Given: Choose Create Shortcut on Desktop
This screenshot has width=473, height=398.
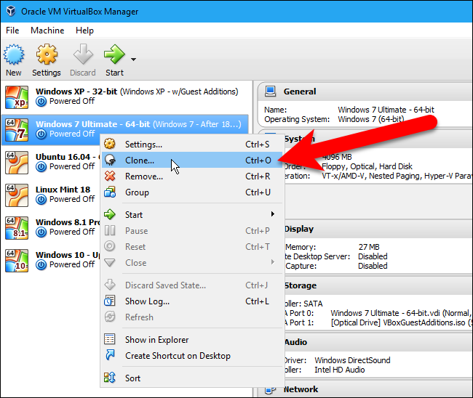Looking at the screenshot, I should click(192, 356).
